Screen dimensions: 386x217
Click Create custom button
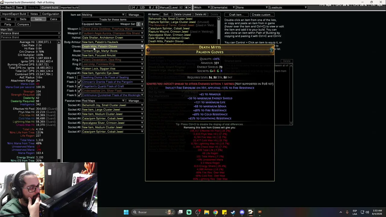tap(262, 15)
